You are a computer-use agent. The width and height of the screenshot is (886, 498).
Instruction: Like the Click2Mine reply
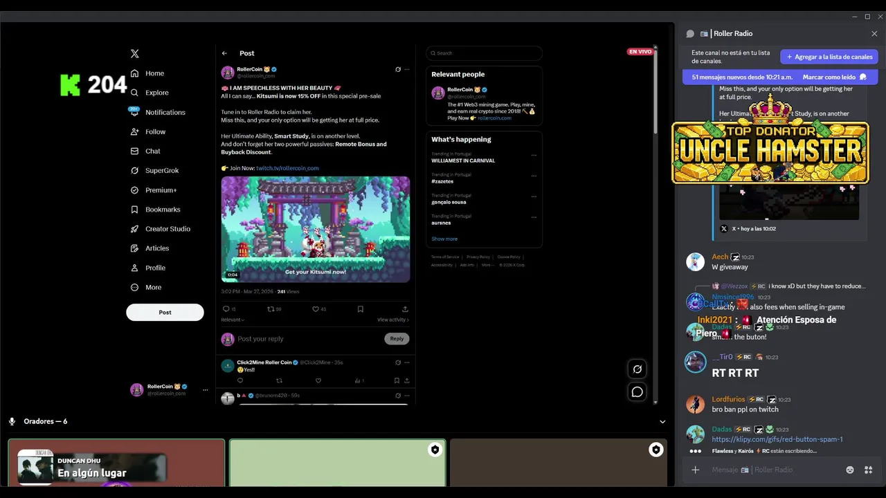pyautogui.click(x=318, y=380)
